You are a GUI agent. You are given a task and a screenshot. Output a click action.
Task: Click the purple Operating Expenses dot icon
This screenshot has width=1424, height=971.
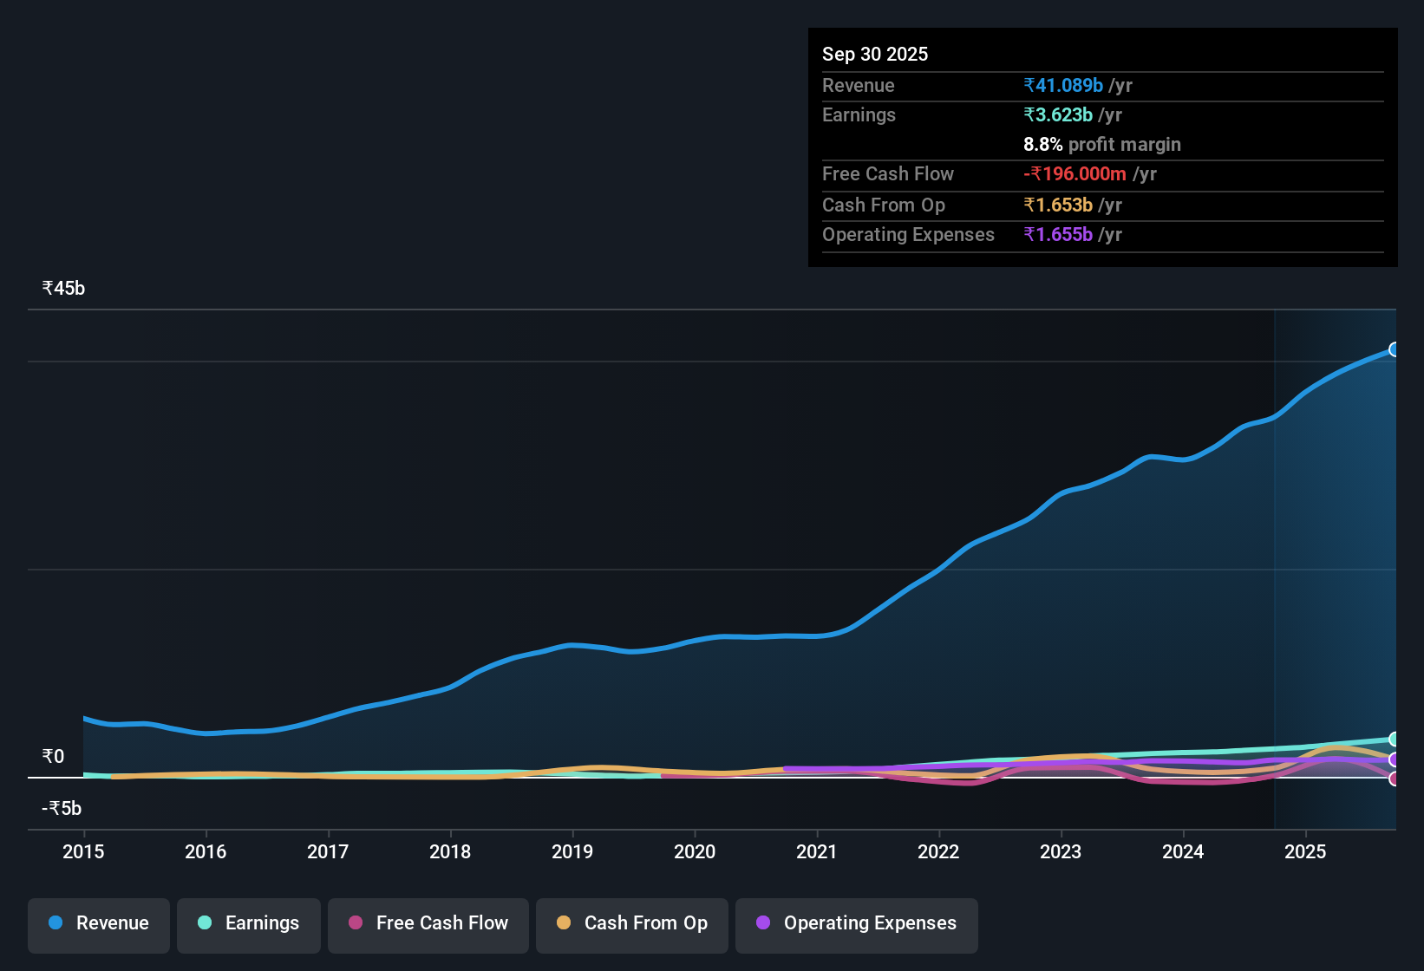761,923
